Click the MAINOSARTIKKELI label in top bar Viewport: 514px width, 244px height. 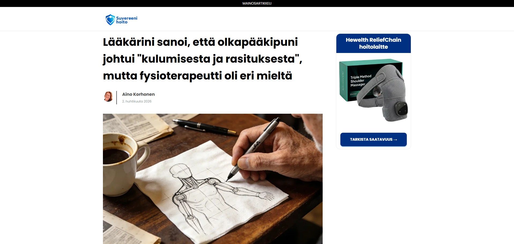pos(257,3)
